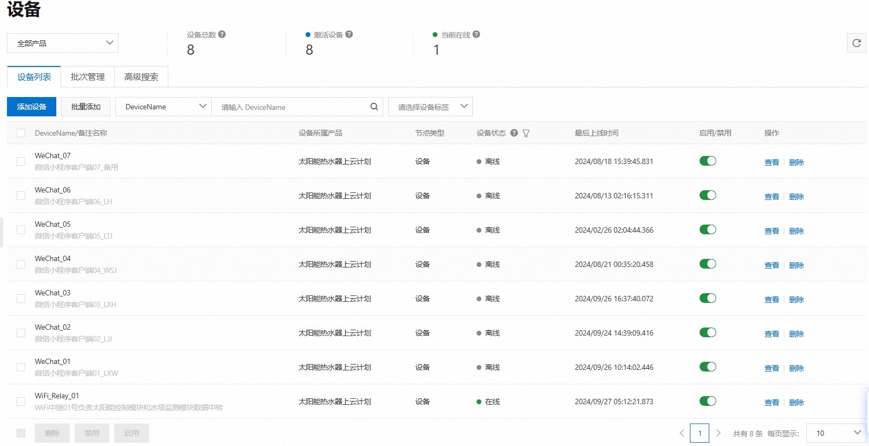Click 查看 for WeChat_07
869x446 pixels.
(771, 162)
